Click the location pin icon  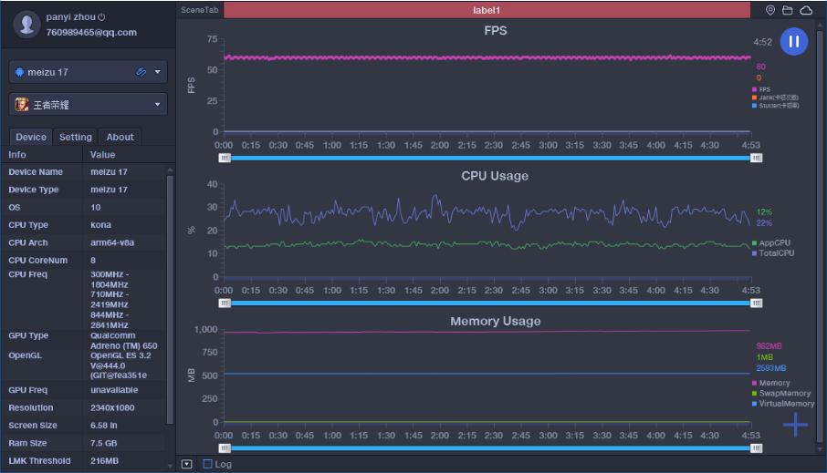coord(770,10)
